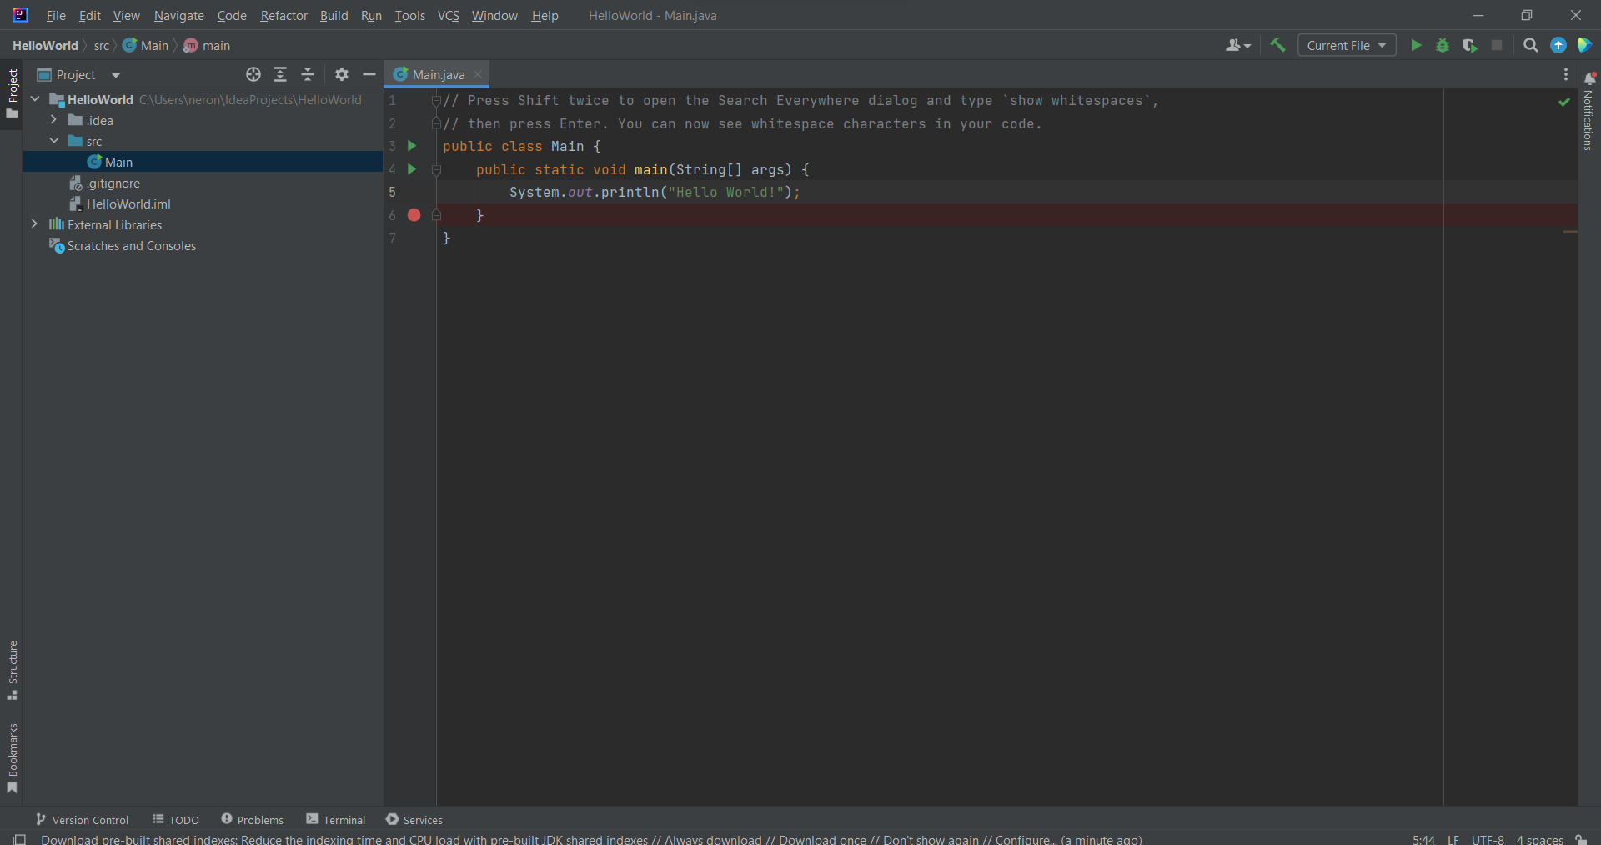Run with Coverage shield icon
The image size is (1601, 845).
1469,45
